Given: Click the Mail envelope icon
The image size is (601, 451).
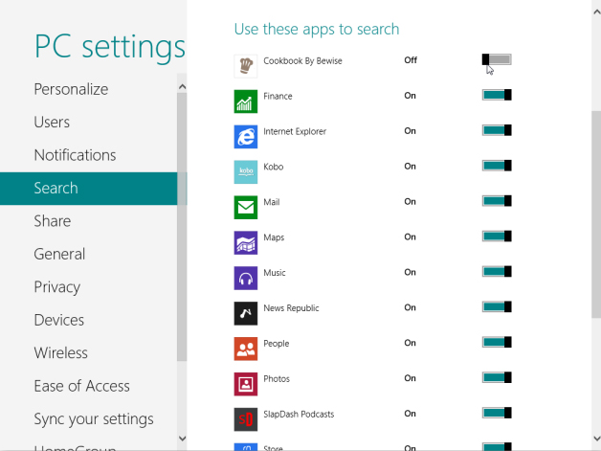Looking at the screenshot, I should 246,208.
